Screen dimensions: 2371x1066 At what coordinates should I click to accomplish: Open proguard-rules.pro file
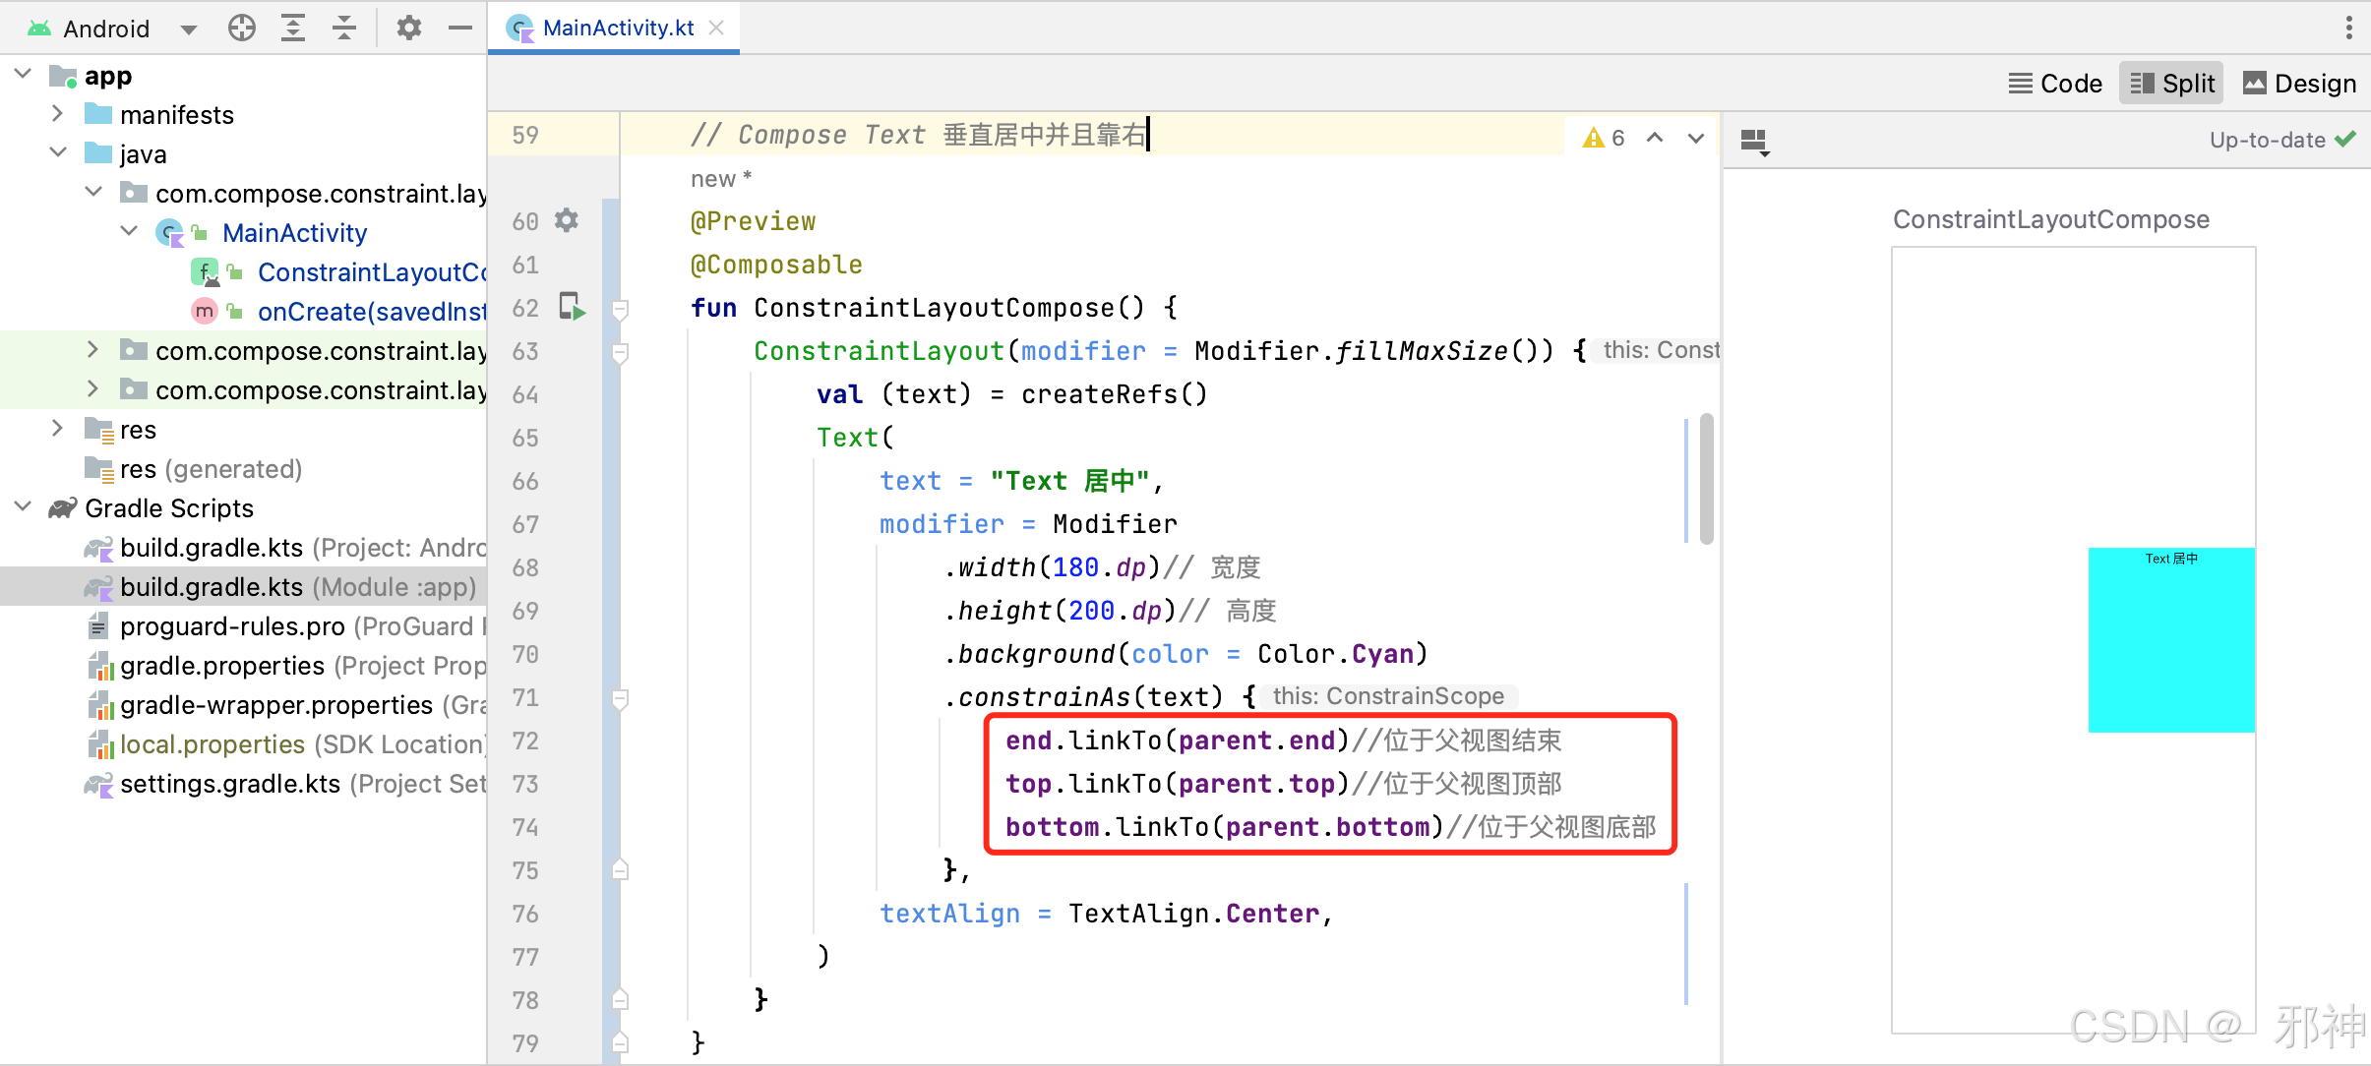click(303, 626)
